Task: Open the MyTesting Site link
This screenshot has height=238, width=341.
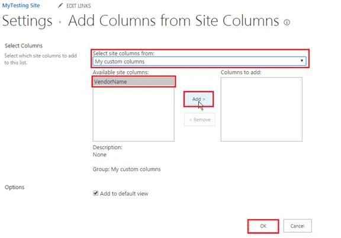Action: 21,5
